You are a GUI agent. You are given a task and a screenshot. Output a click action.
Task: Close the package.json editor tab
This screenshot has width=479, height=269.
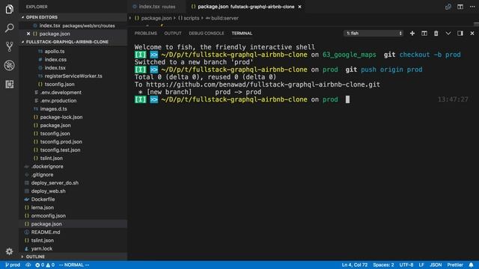click(x=299, y=7)
